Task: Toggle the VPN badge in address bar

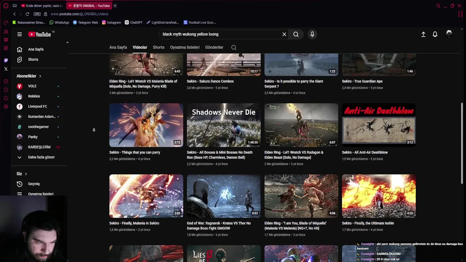Action: tap(37, 14)
